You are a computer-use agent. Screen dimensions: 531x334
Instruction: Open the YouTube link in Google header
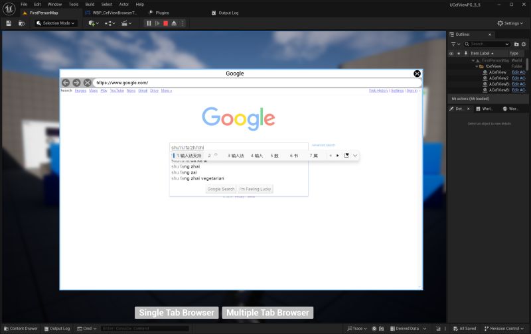pos(117,91)
